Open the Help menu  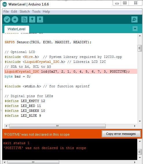pos(46,12)
